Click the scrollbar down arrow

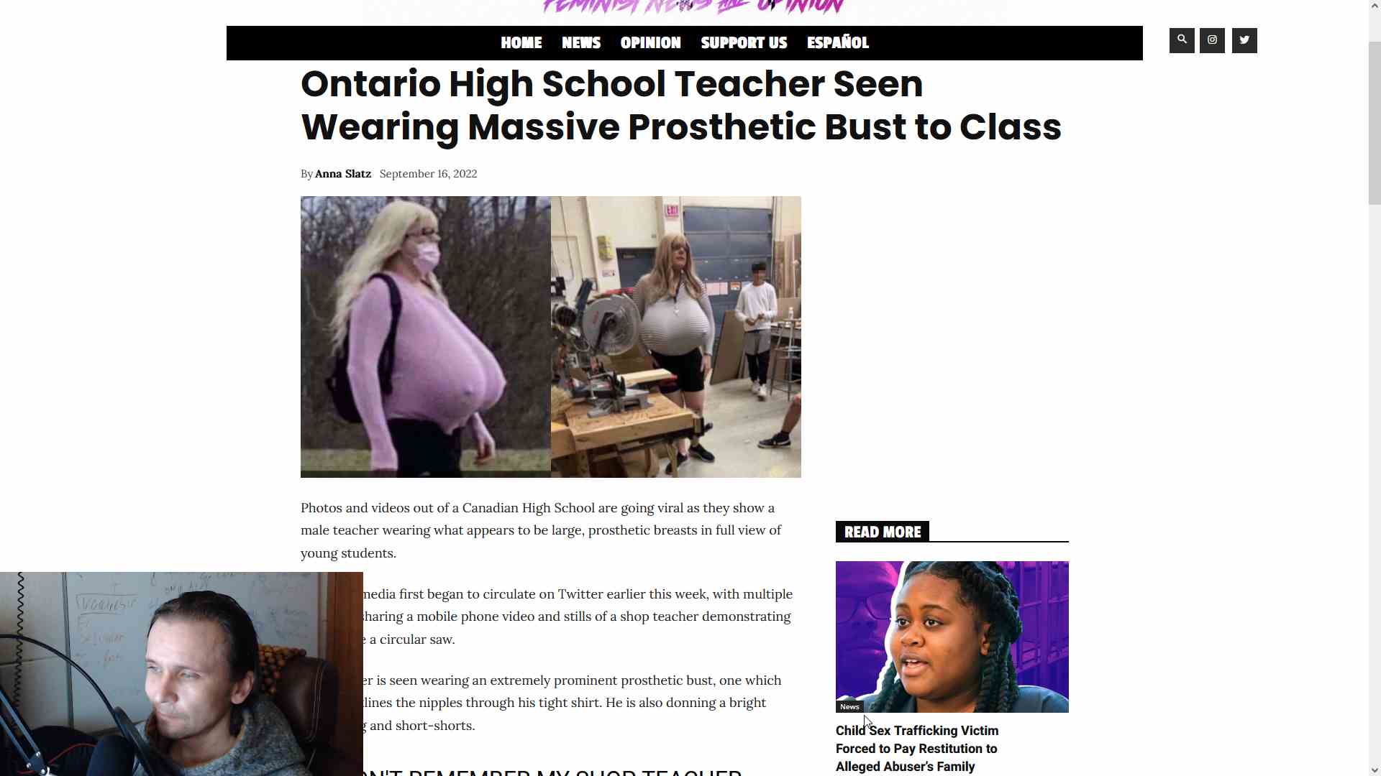tap(1375, 770)
